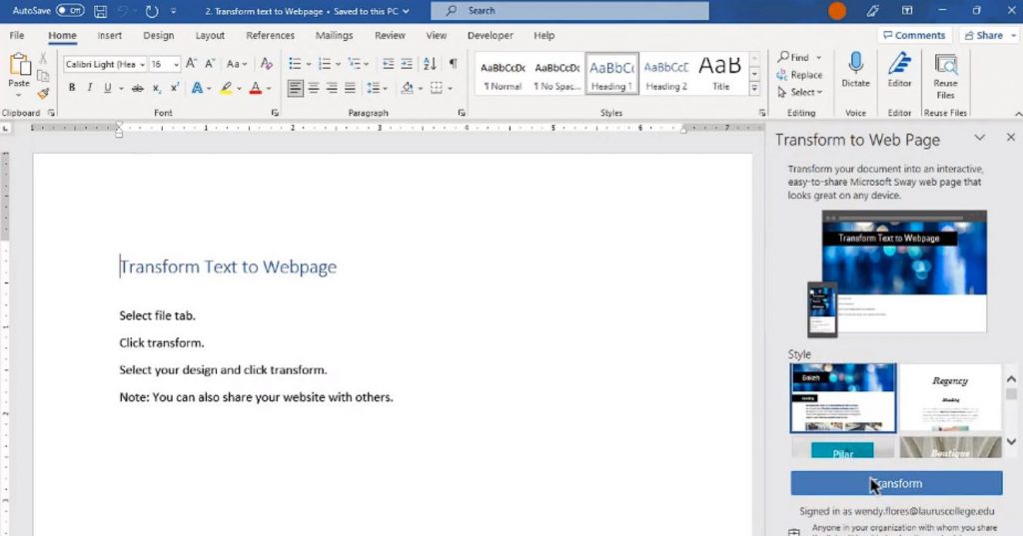Expand Select dropdown in Editing group
Viewport: 1023px width, 536px height.
click(800, 93)
